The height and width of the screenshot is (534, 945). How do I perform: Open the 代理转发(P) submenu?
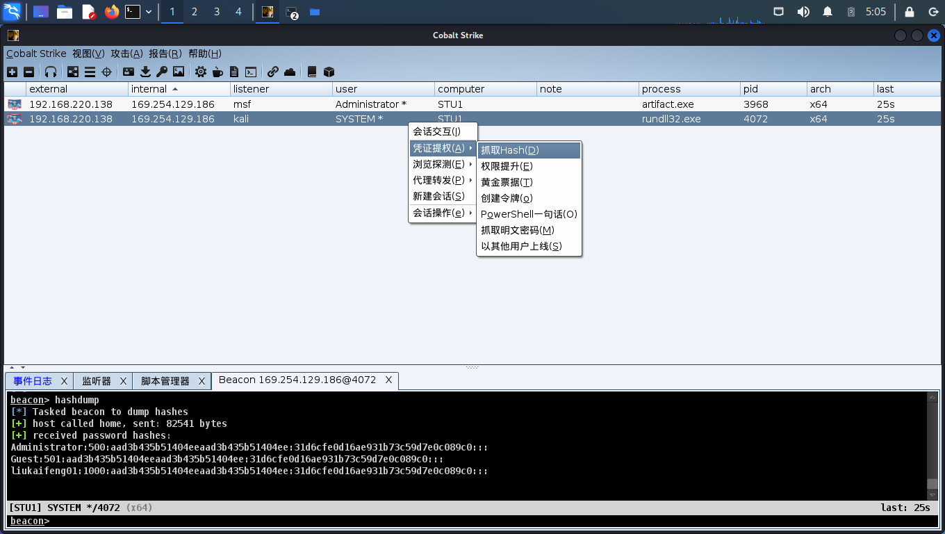[443, 180]
